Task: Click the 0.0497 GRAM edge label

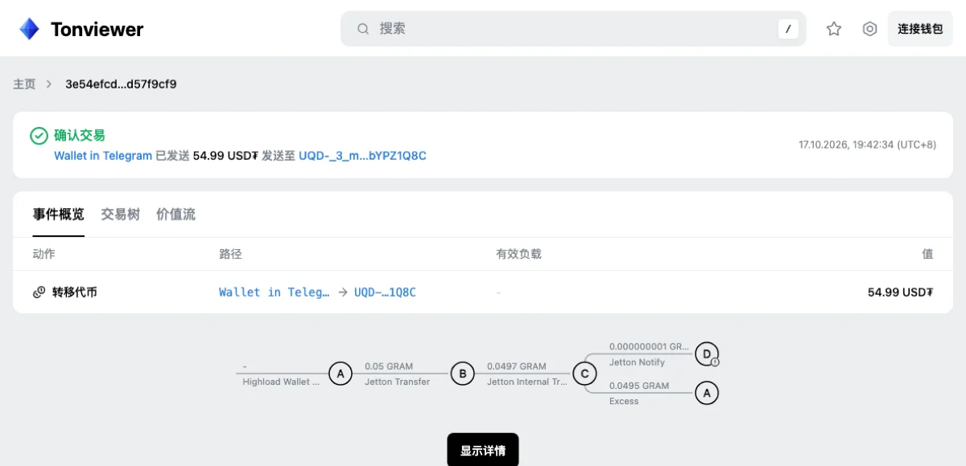Action: pos(516,366)
